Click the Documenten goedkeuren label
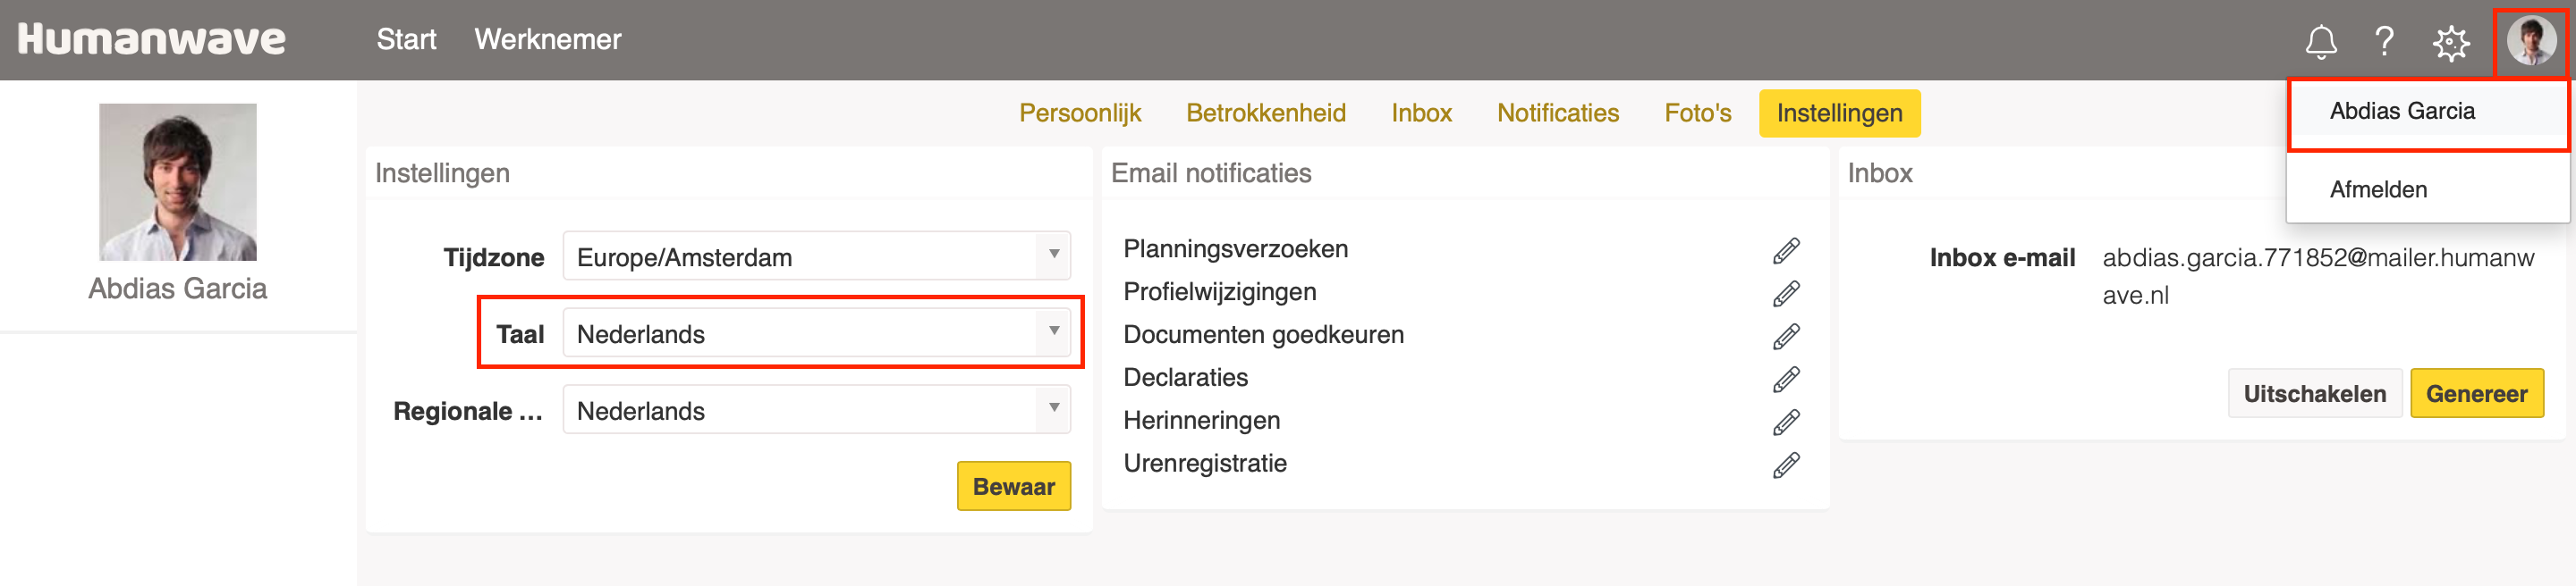 (1263, 335)
